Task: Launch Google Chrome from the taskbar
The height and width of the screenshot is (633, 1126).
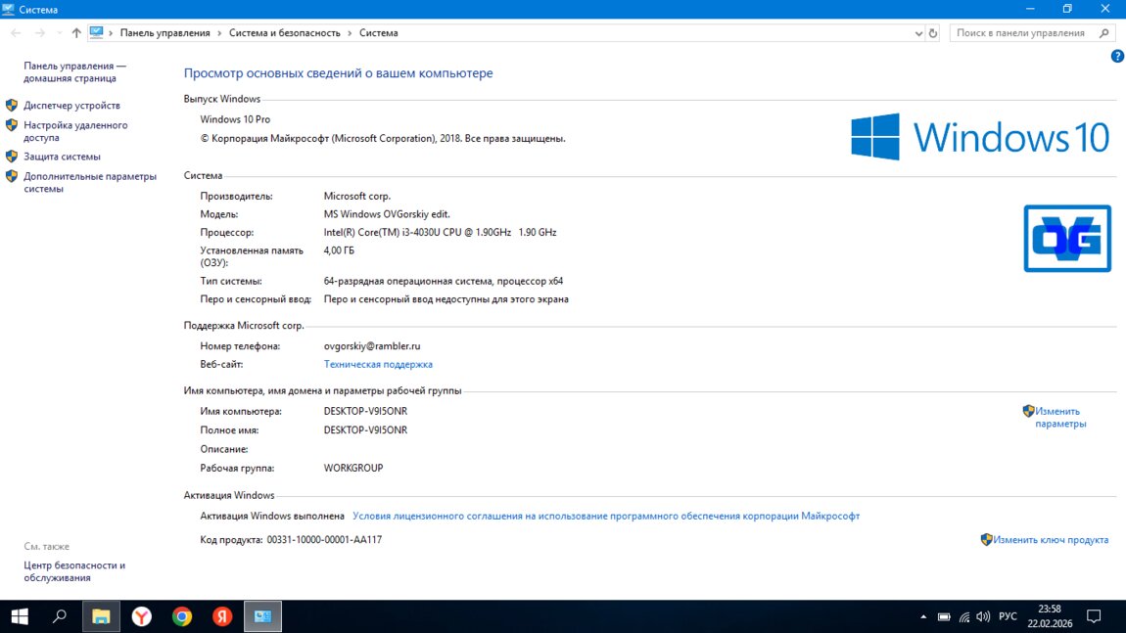Action: pyautogui.click(x=182, y=616)
